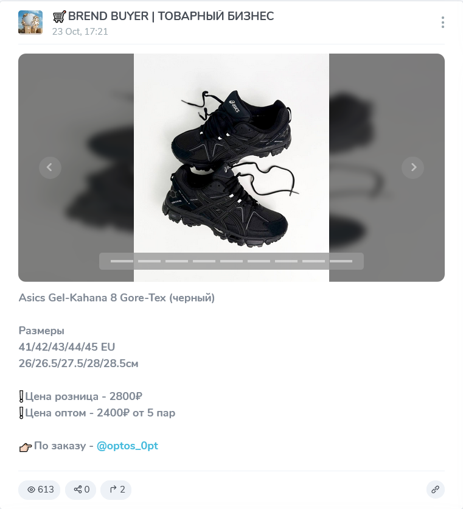This screenshot has height=509, width=463.
Task: Copy post link via chain icon
Action: [x=435, y=490]
